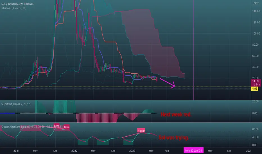
Task: Select the 14.59 current price tag
Action: 256,81
